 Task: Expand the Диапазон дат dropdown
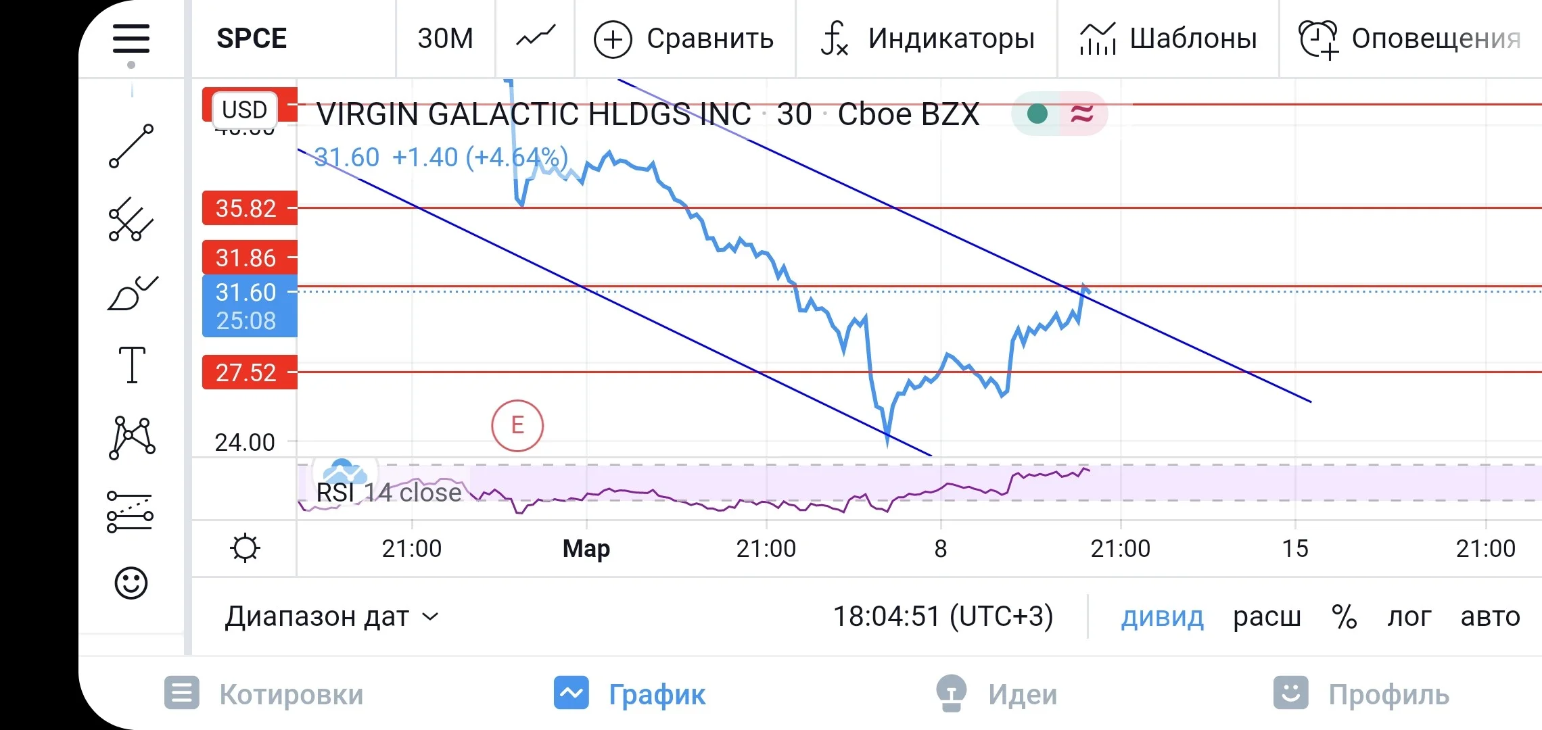(332, 616)
